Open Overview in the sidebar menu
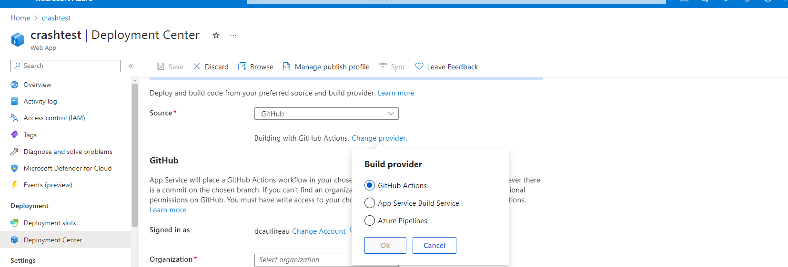 tap(38, 85)
